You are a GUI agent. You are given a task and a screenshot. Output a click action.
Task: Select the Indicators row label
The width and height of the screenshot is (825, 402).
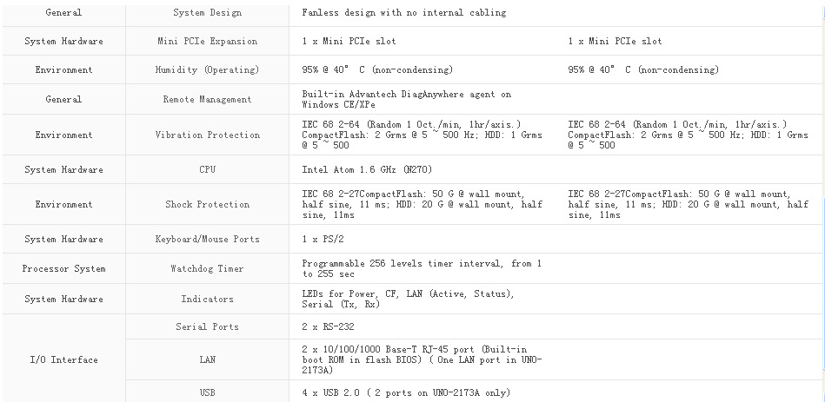pyautogui.click(x=207, y=300)
